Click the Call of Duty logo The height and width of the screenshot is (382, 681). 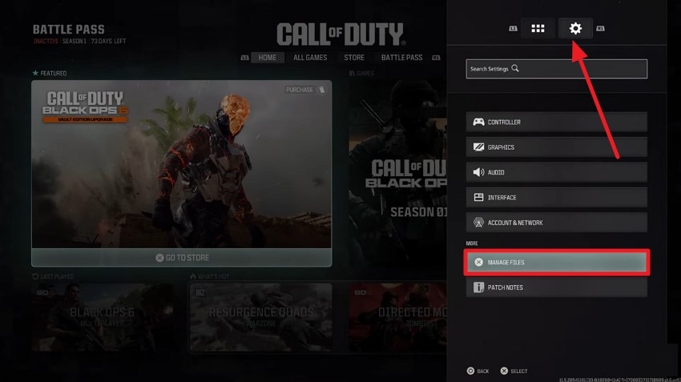[341, 34]
